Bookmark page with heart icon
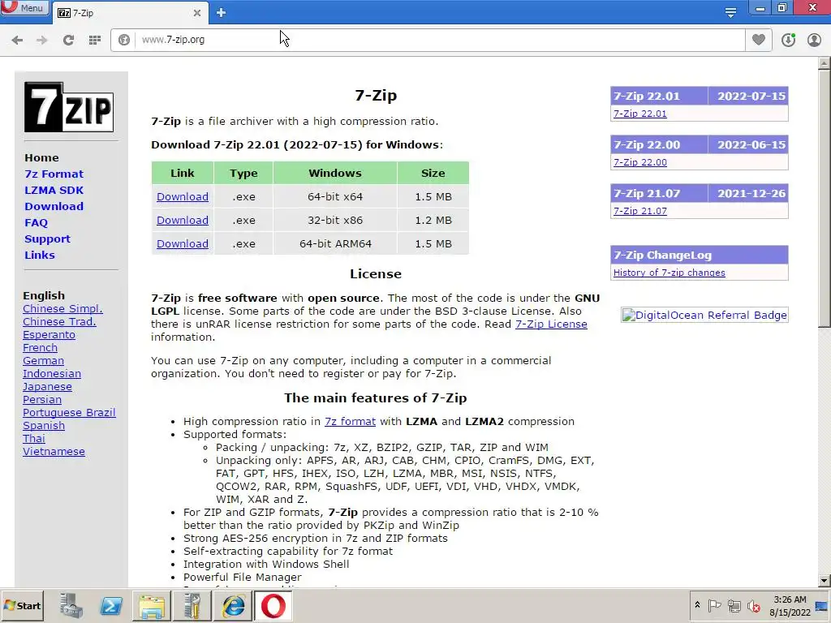831x623 pixels. point(759,40)
